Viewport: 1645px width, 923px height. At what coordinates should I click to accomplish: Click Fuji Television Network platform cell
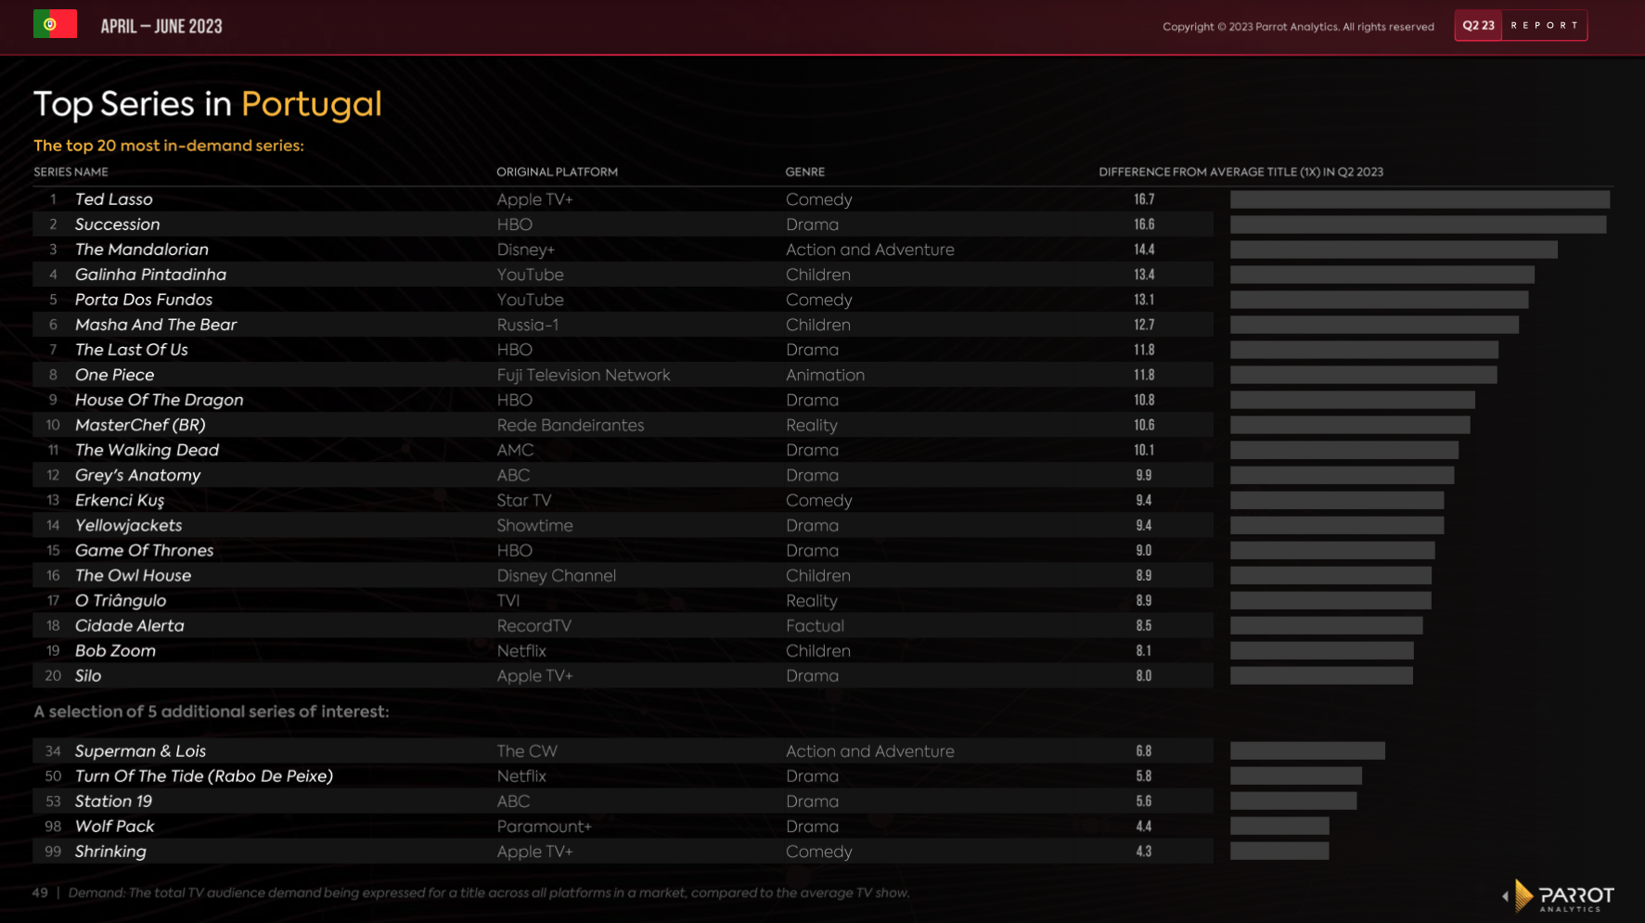click(x=583, y=375)
